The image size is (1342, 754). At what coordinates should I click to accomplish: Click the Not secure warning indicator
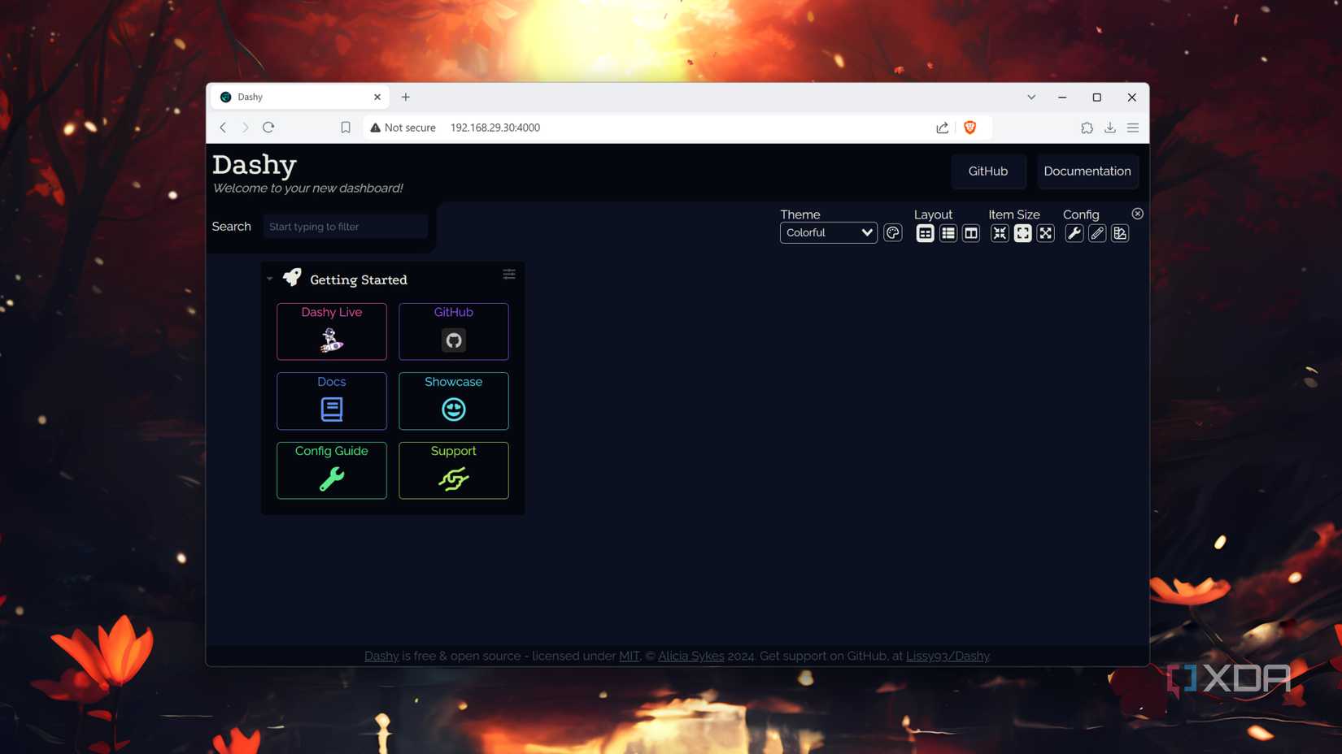tap(403, 128)
